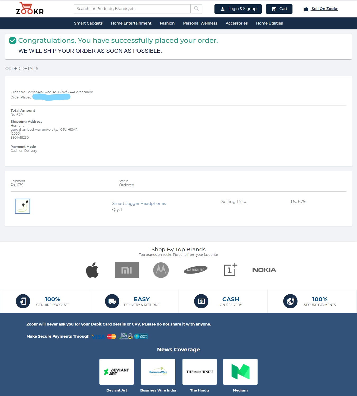Click the Apple brand logo
Viewport: 357px width, 396px height.
(x=92, y=270)
